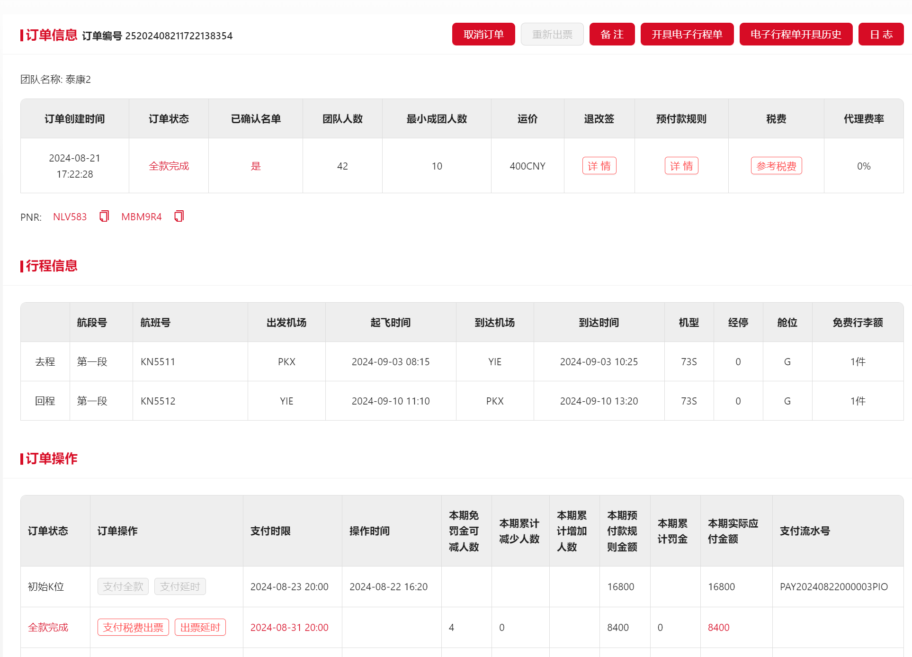This screenshot has width=912, height=657.
Task: Copy PNR code NLV583
Action: (x=104, y=216)
